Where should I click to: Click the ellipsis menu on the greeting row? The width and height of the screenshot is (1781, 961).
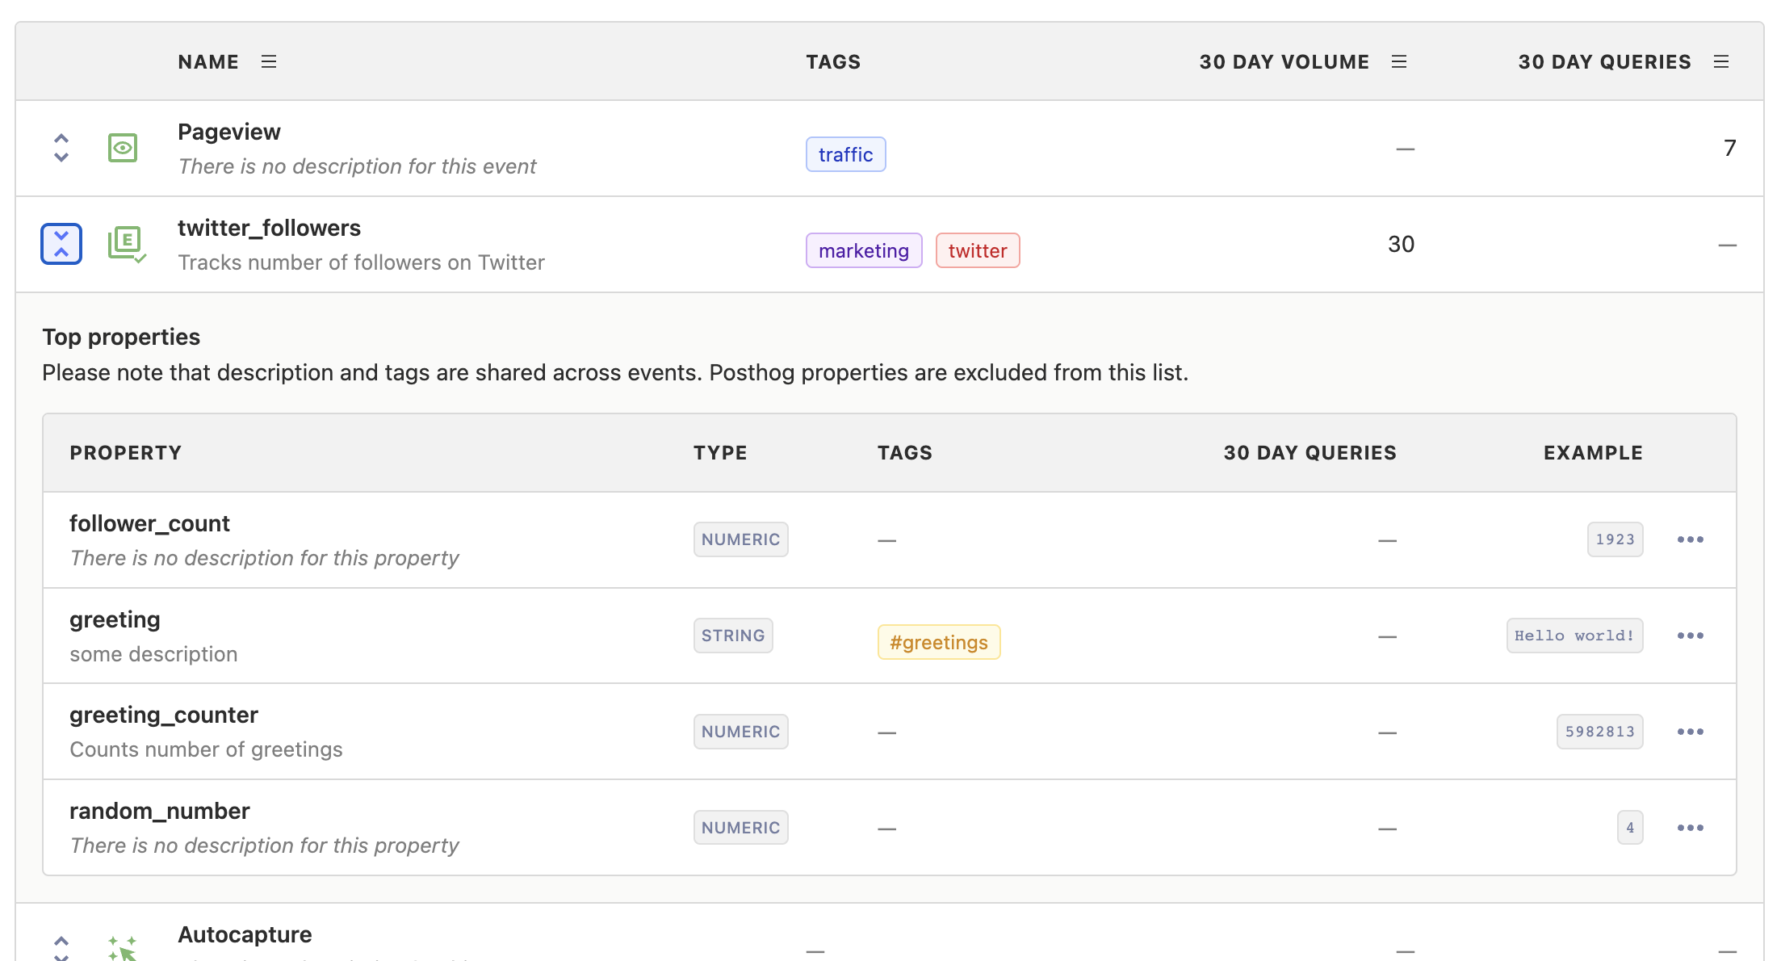(x=1691, y=636)
